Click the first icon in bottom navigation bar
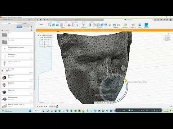The width and height of the screenshot is (173, 129). (95, 102)
